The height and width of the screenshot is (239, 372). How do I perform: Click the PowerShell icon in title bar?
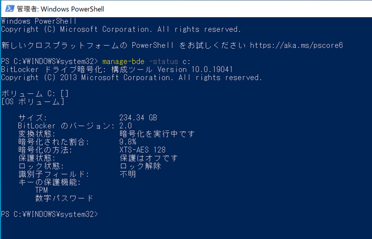click(x=9, y=9)
